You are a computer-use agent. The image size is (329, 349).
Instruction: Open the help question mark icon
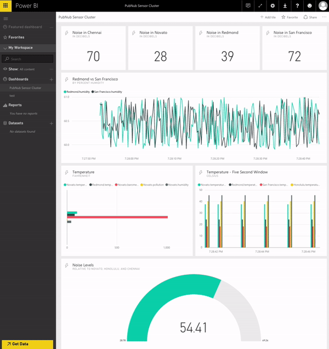(x=297, y=5)
